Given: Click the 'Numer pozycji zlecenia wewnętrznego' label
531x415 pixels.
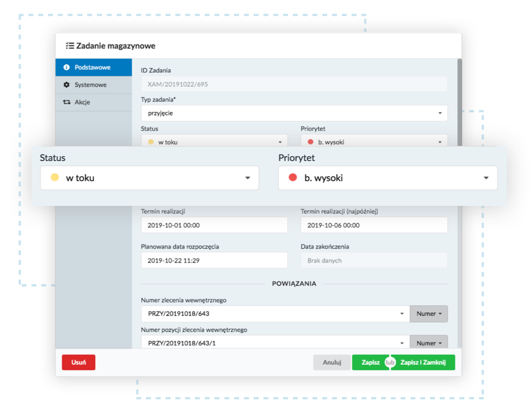Looking at the screenshot, I should (x=194, y=329).
